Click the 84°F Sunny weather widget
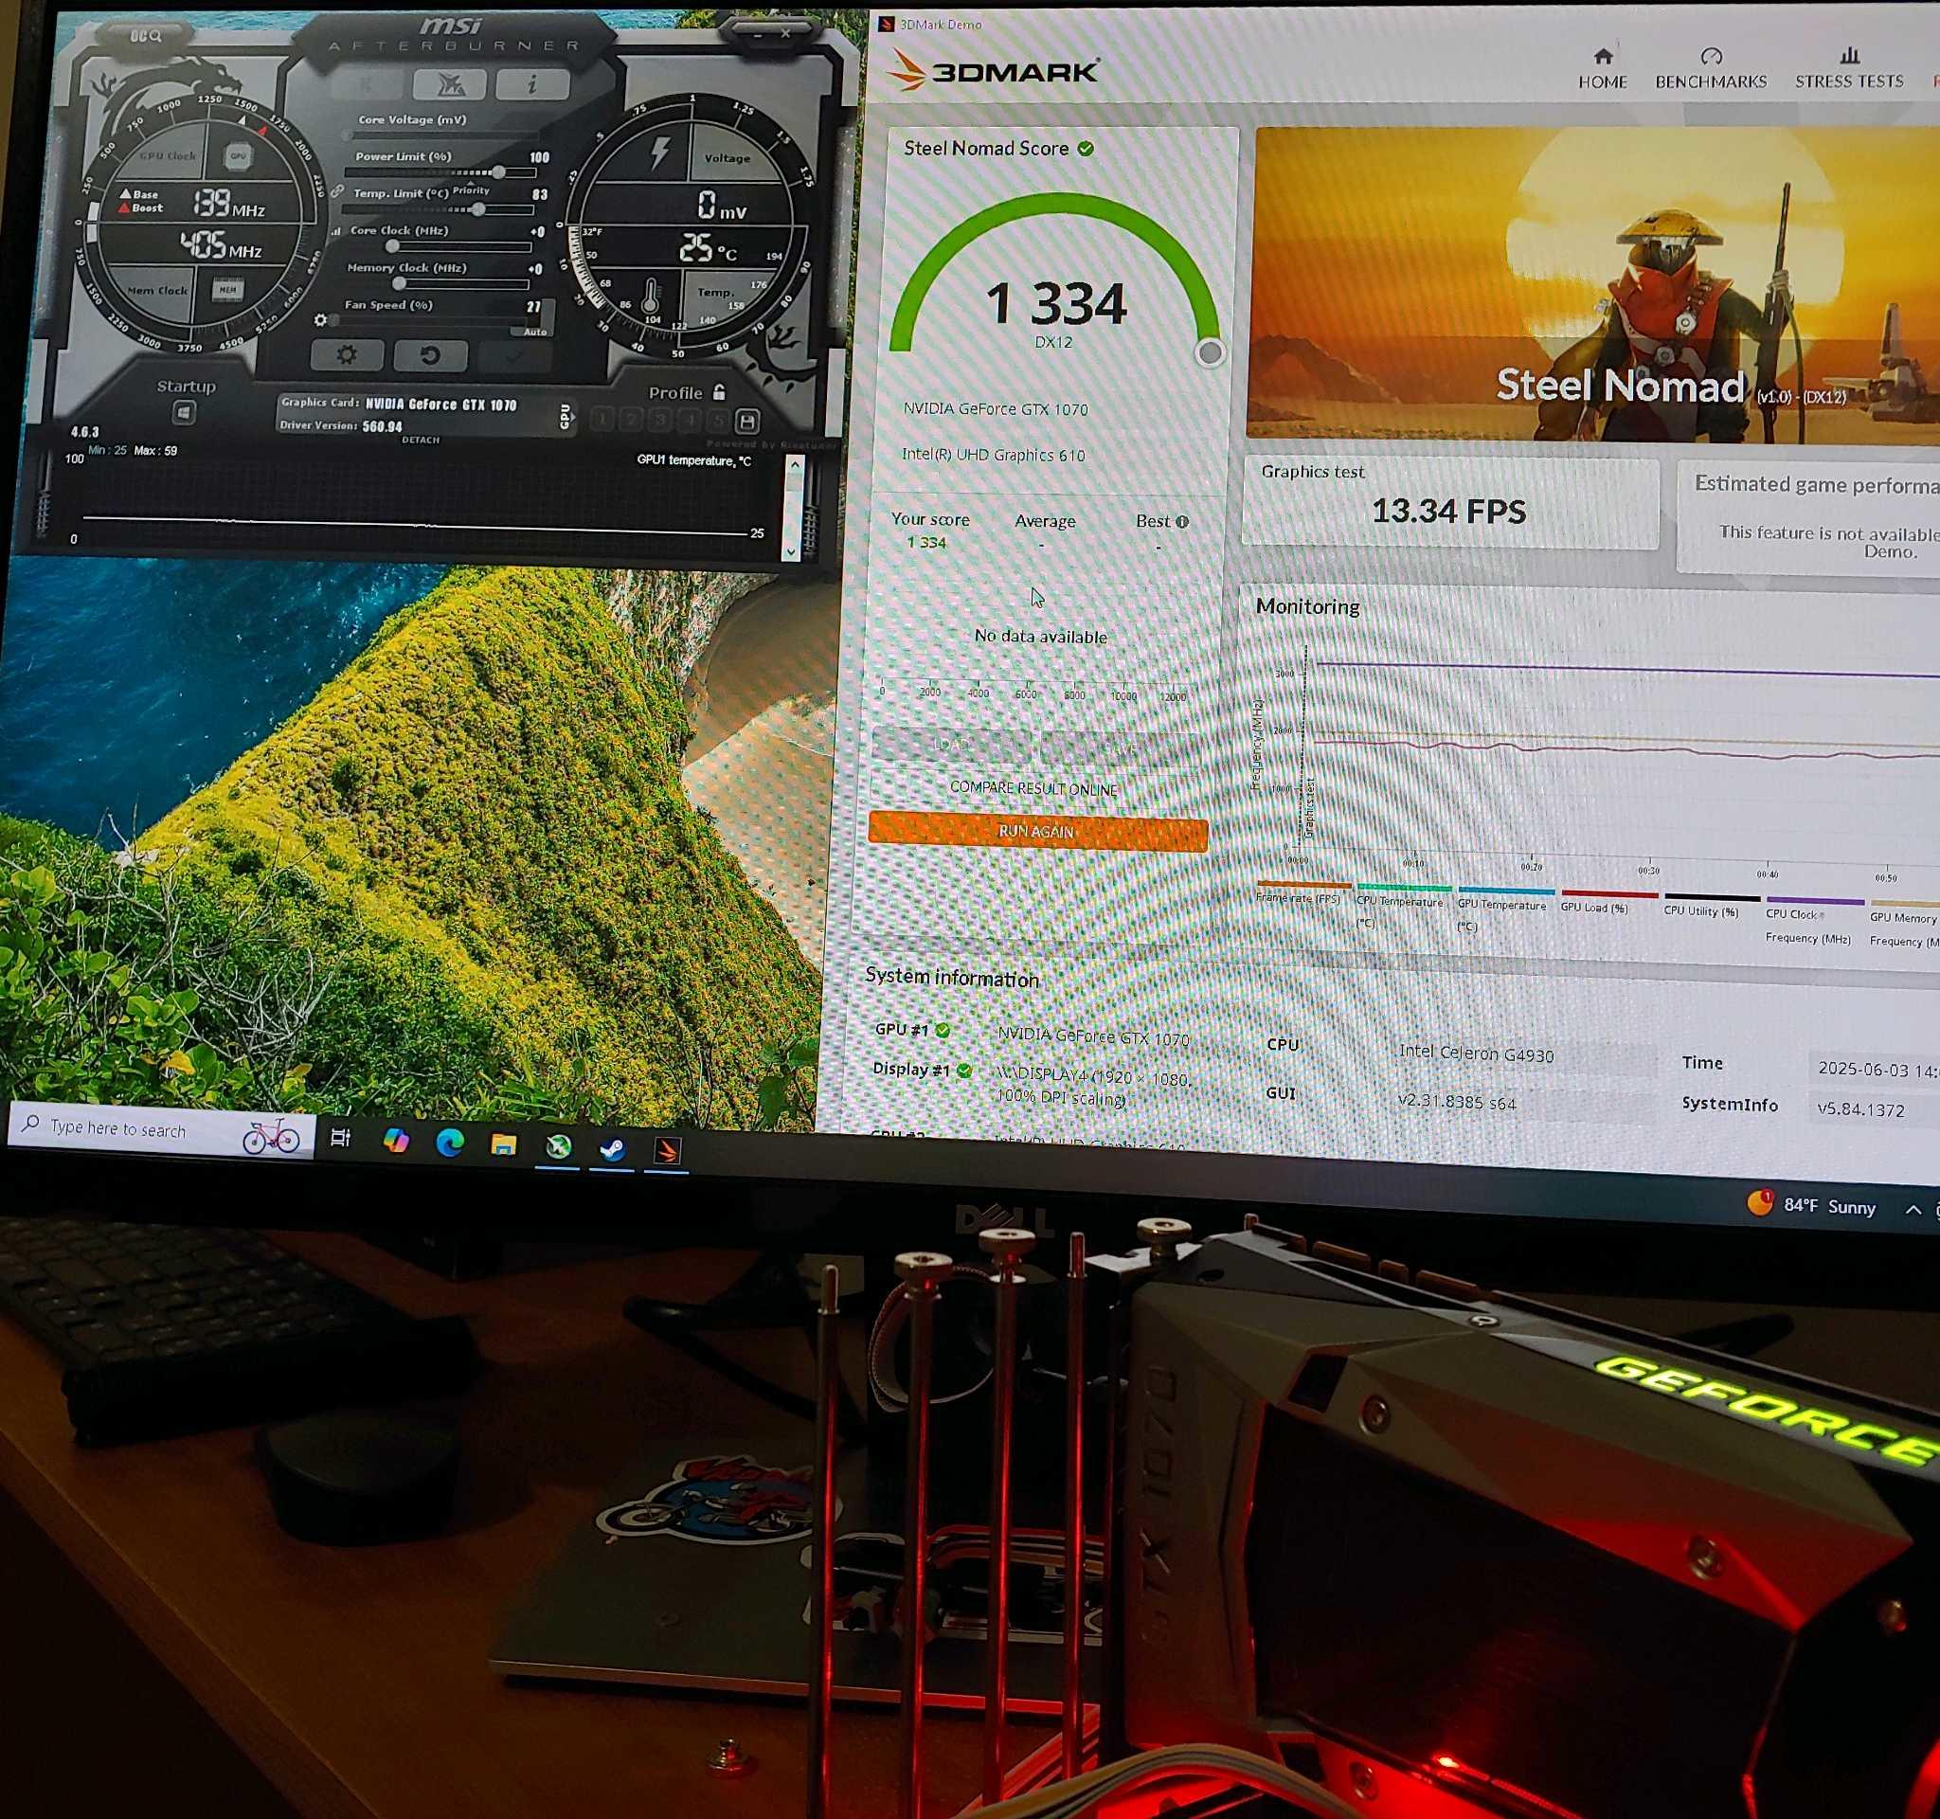This screenshot has height=1819, width=1940. coord(1811,1205)
